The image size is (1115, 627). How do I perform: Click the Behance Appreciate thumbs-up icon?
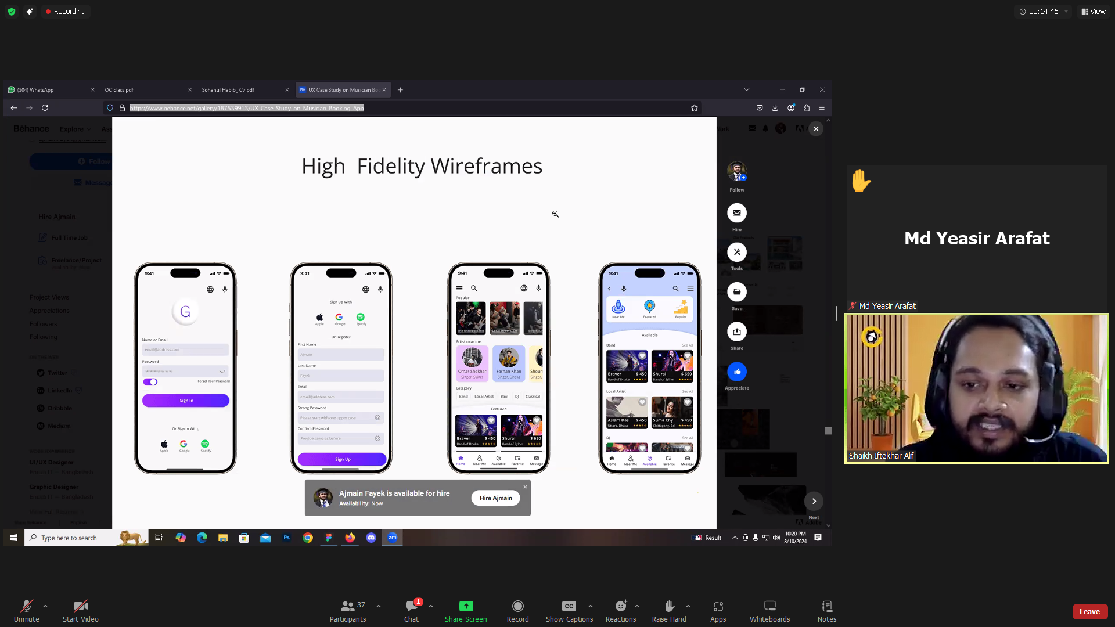click(736, 372)
